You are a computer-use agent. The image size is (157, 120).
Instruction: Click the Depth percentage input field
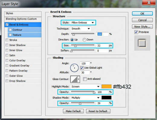102,34
